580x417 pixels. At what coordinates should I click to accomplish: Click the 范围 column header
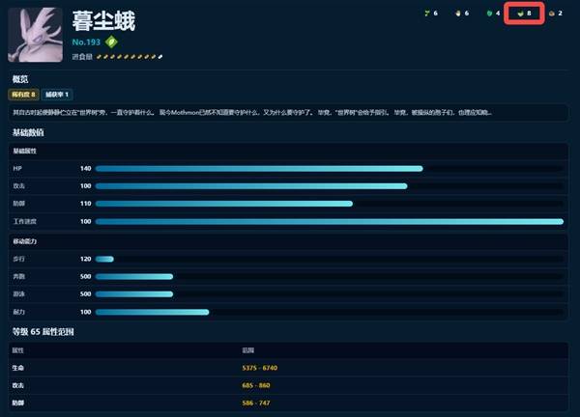click(x=248, y=350)
